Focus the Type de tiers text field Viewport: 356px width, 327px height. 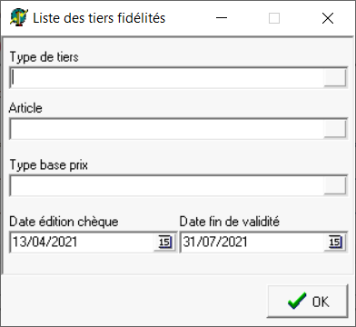167,78
